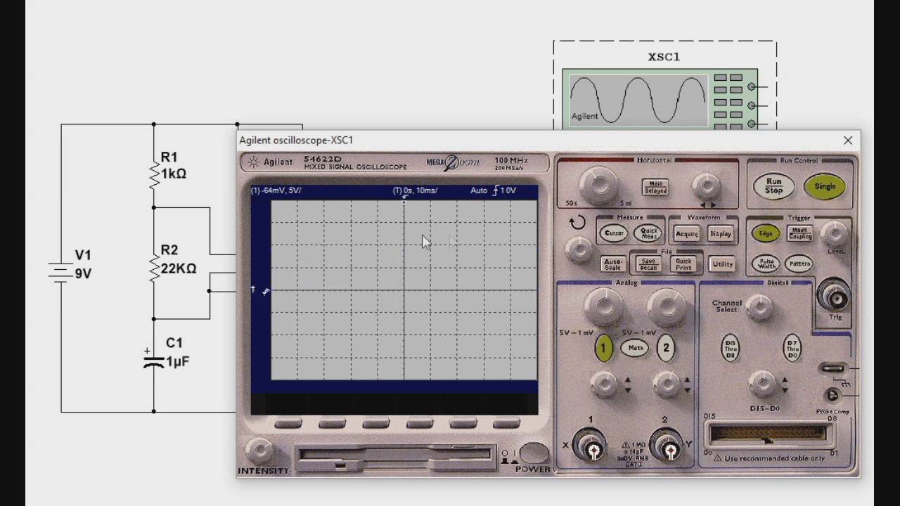Click the digital Channel Select knob
Screen dimensions: 900x506
pos(759,307)
